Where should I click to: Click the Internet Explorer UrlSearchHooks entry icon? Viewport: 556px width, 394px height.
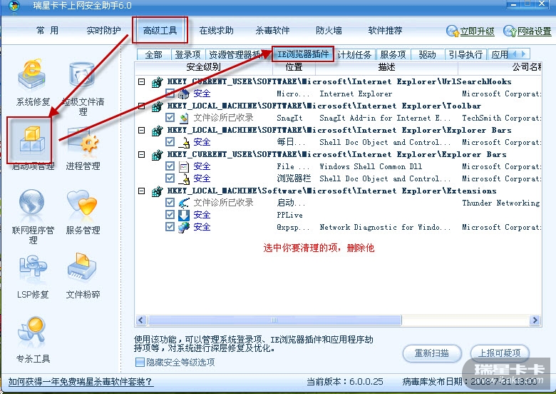point(184,94)
